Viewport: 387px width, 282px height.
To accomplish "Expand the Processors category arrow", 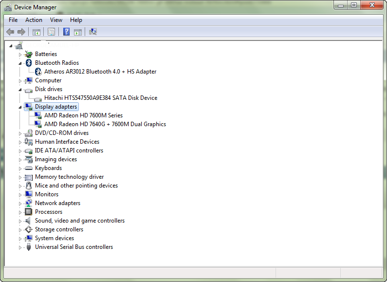I will [20, 212].
